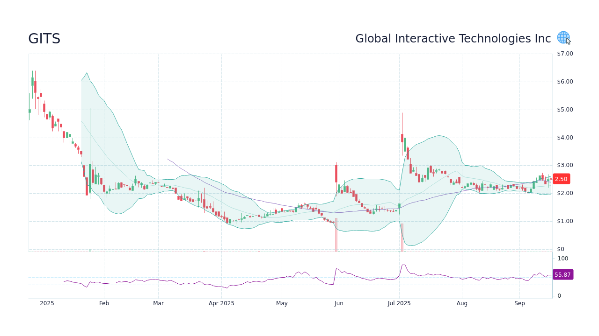This screenshot has width=599, height=336.
Task: Select the $0 baseline label on price axis
Action: click(x=560, y=249)
